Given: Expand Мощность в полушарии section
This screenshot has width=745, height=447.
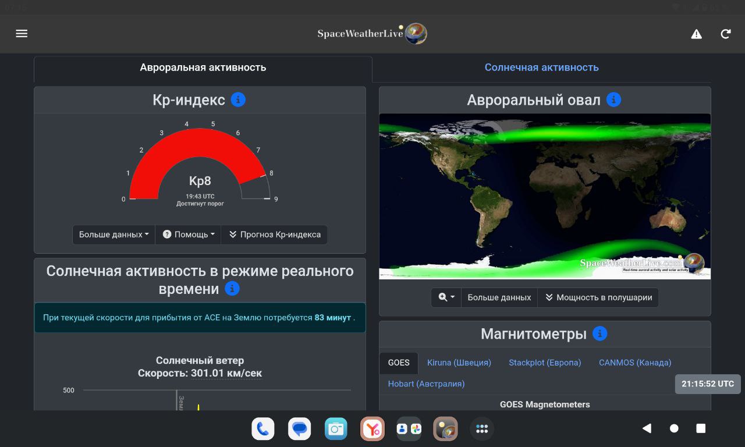Looking at the screenshot, I should 598,297.
